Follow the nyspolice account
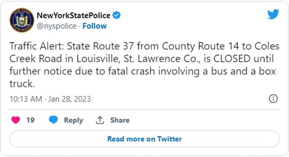 coord(95,26)
